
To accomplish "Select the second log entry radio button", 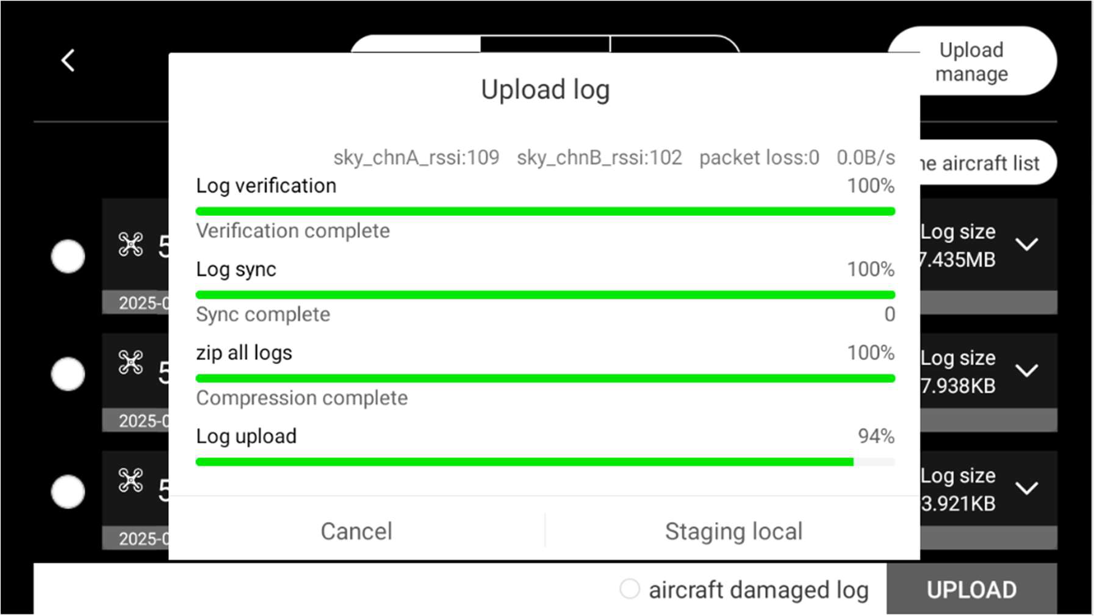I will point(68,374).
